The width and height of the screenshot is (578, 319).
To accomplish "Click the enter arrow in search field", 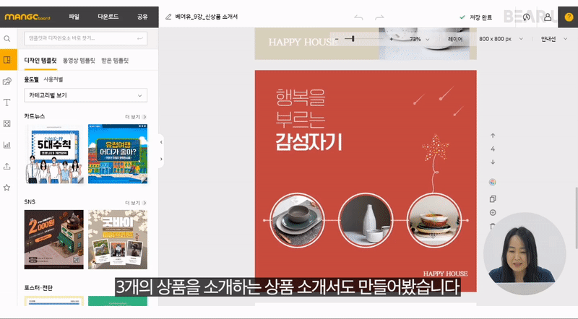I will pyautogui.click(x=140, y=38).
